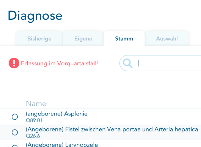Screen dimensions: 201x147
Task: Go to the Auswahl tab
Action: tap(167, 38)
